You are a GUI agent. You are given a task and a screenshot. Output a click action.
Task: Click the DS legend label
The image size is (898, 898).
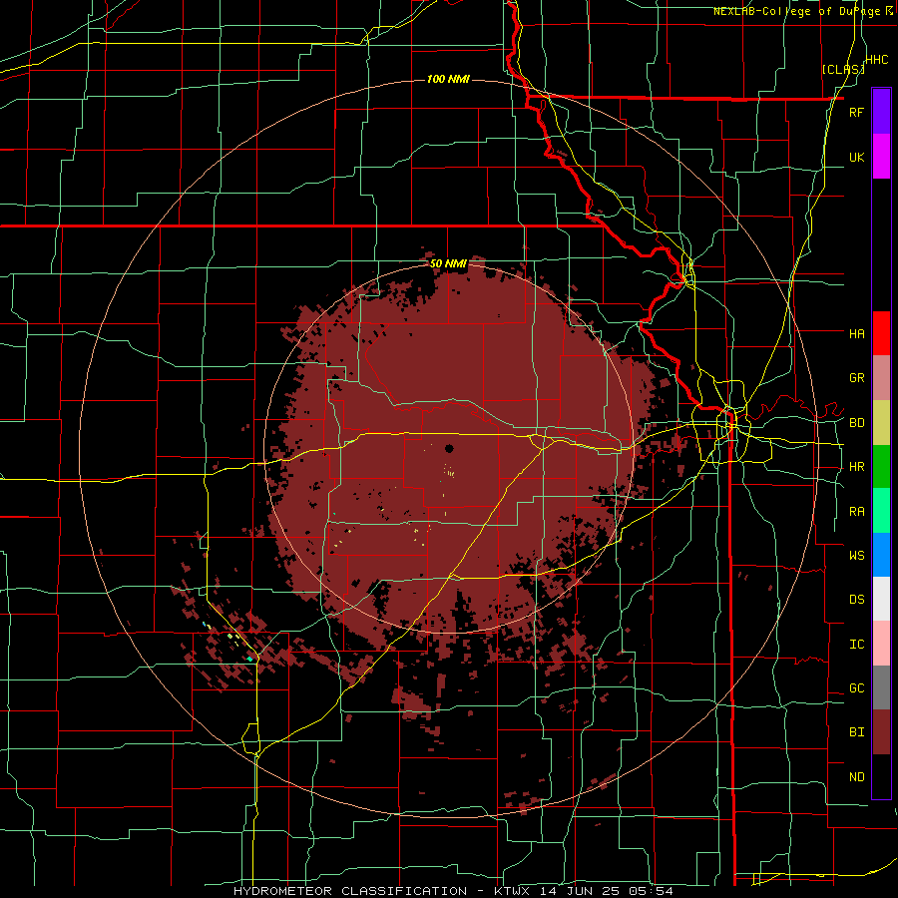click(856, 599)
